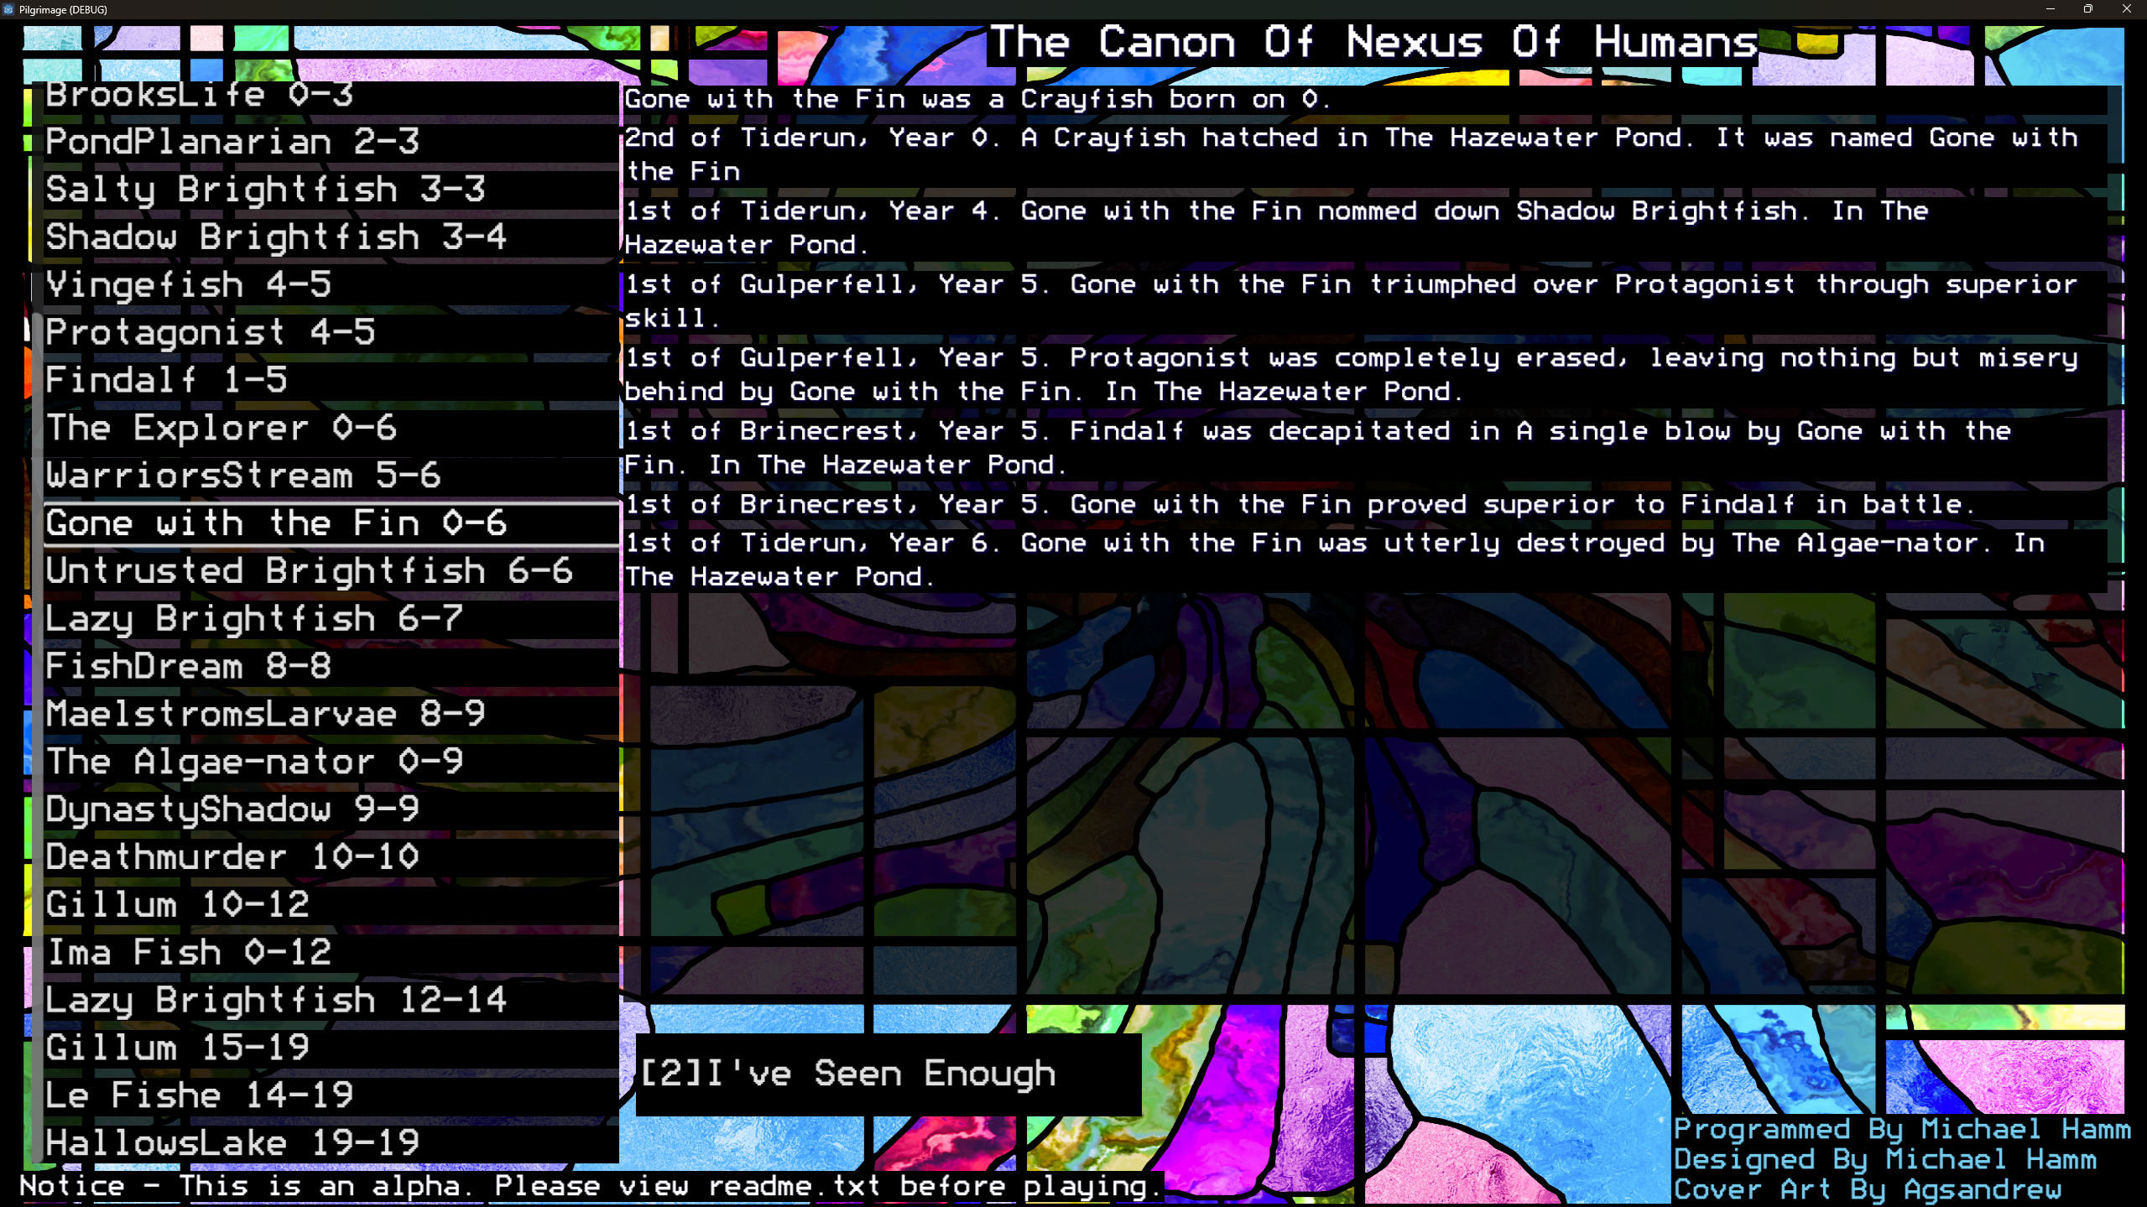Click the Pilgrimage app icon in title bar
The width and height of the screenshot is (2147, 1207).
(x=8, y=9)
